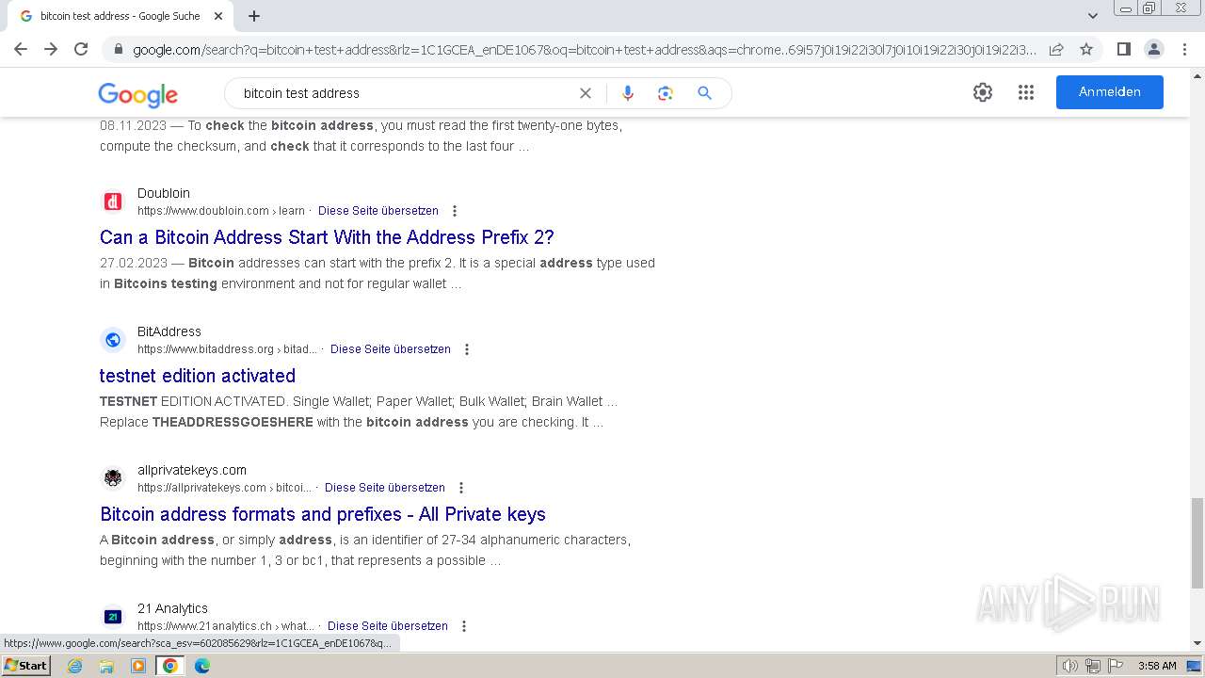1205x678 pixels.
Task: Go back to the previous page
Action: coord(21,49)
